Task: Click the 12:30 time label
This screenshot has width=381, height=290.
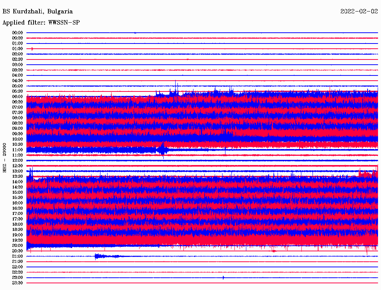Action: 17,166
